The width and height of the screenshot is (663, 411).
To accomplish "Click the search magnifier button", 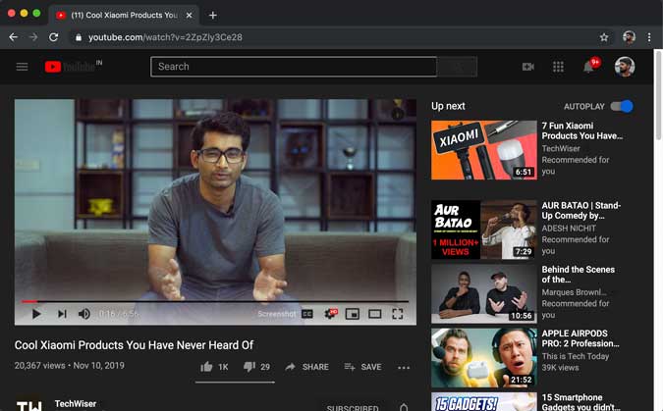I will point(457,67).
